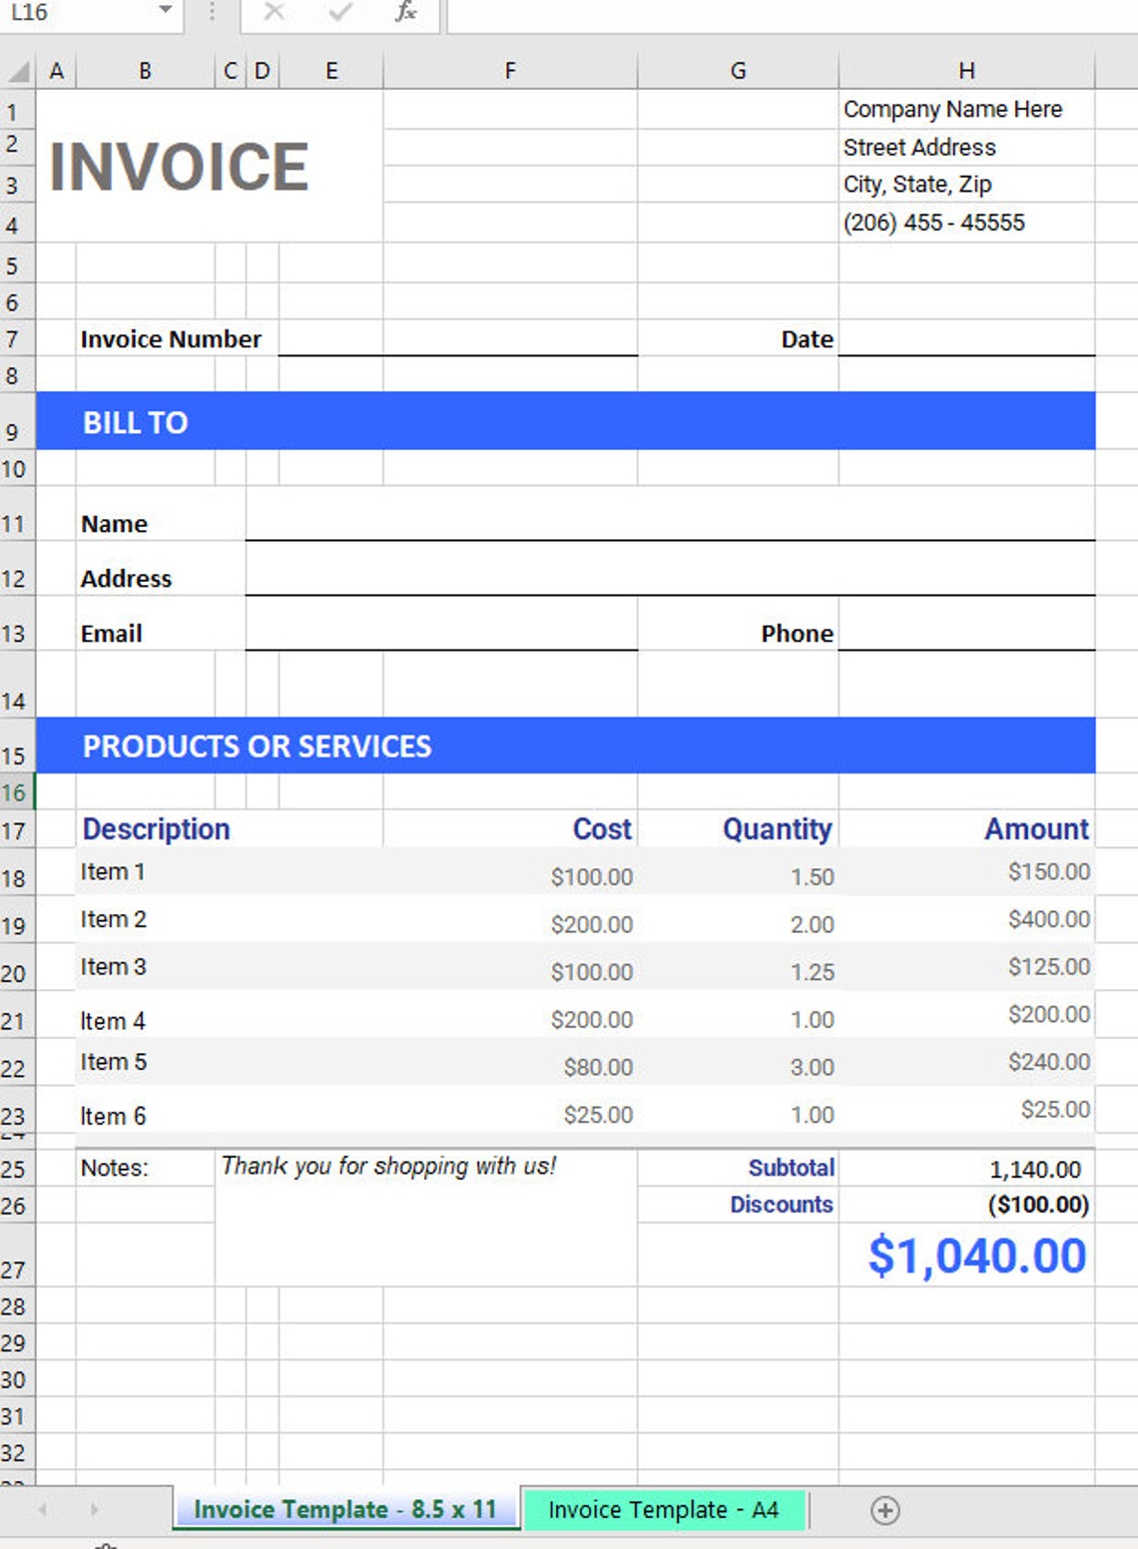The height and width of the screenshot is (1549, 1138).
Task: Switch to the Invoice Template - A4 sheet
Action: point(664,1510)
